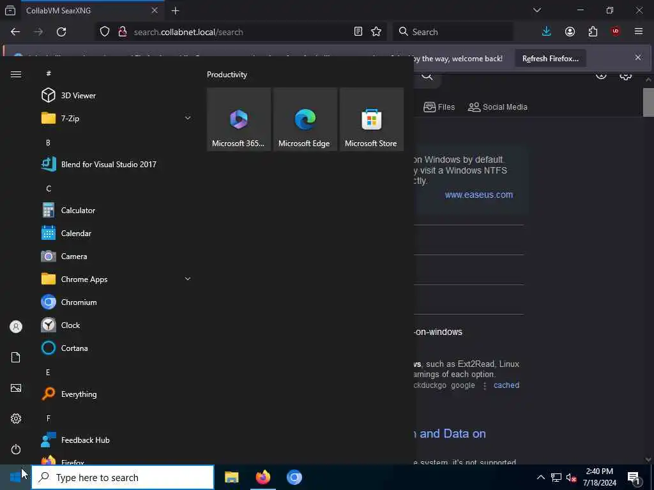The image size is (654, 490).
Task: Switch to the Files search category
Action: click(x=439, y=107)
